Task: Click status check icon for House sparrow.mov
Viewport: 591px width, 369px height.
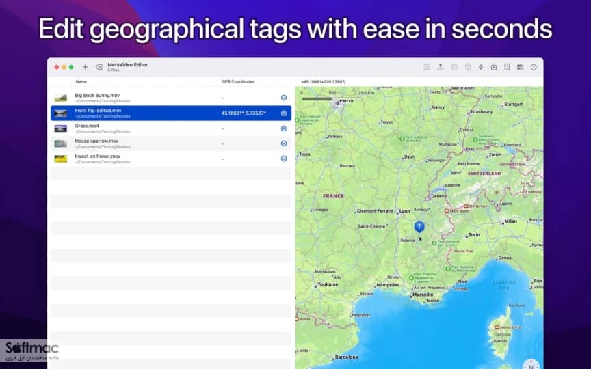Action: tap(284, 143)
